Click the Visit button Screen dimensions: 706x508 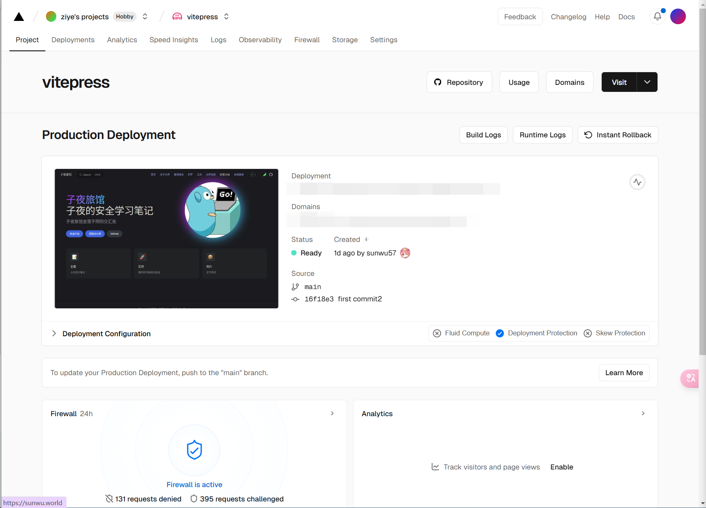tap(619, 82)
